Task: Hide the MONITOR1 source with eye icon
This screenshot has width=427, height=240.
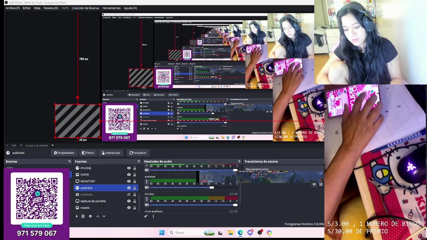Action: click(129, 181)
